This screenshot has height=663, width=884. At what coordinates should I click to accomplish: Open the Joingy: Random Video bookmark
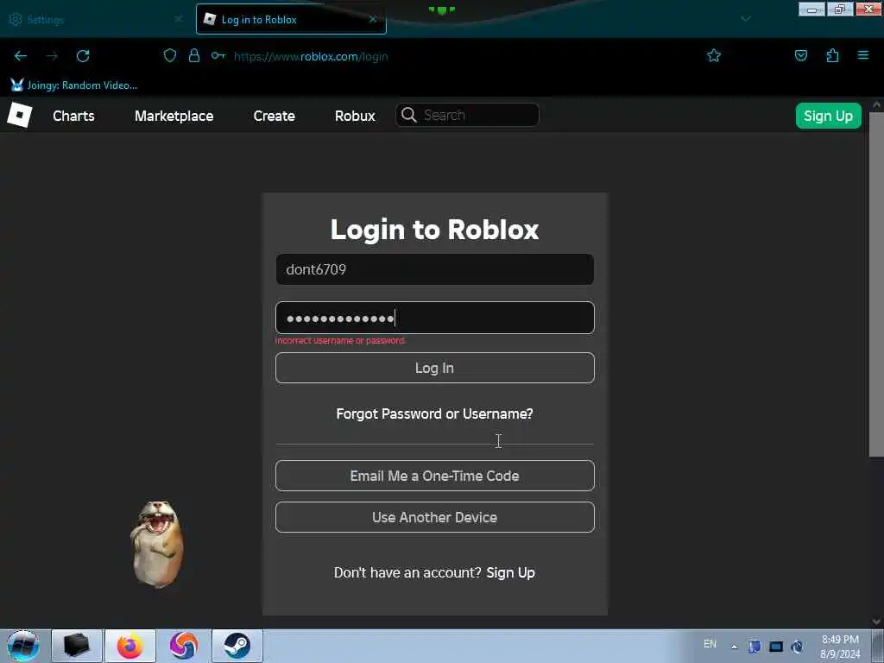[x=74, y=85]
